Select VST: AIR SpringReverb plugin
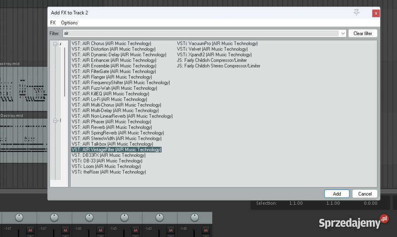 [x=117, y=132]
